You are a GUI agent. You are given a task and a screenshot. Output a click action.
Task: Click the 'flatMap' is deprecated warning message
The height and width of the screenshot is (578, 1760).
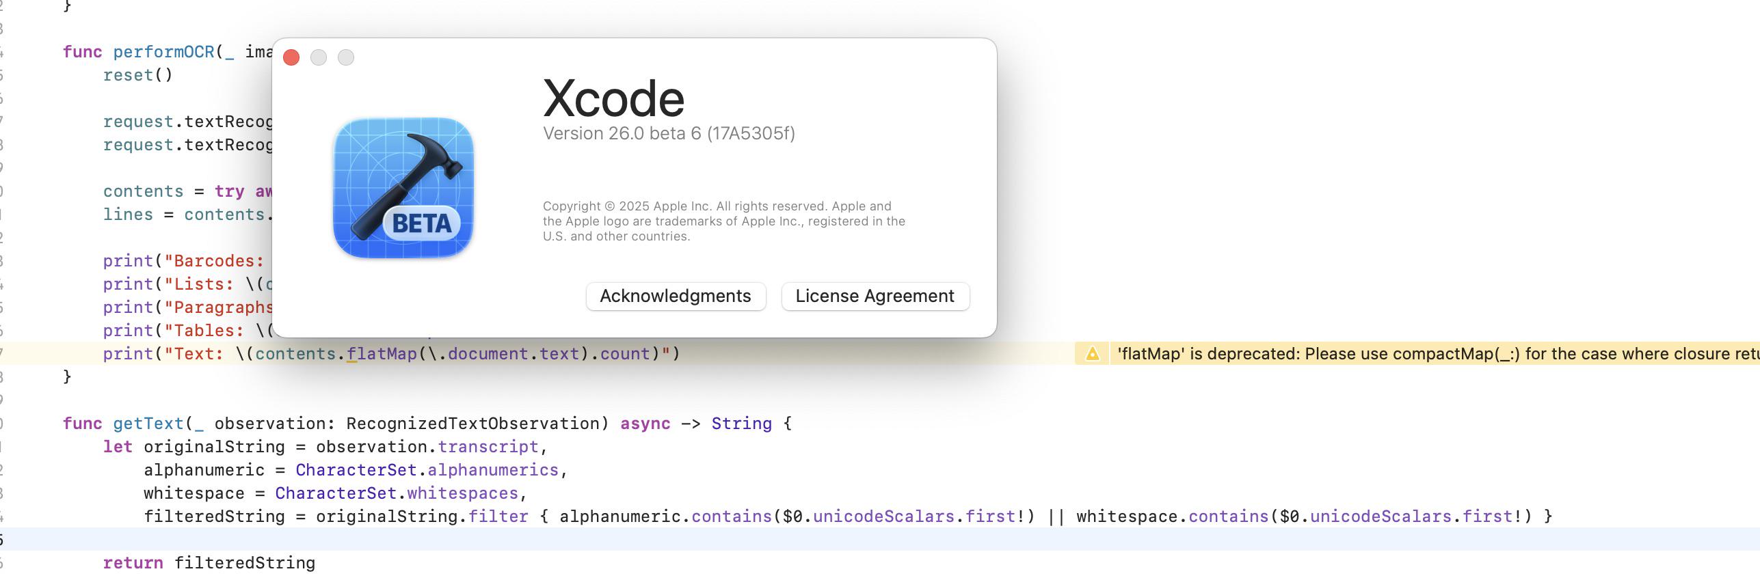(1438, 354)
